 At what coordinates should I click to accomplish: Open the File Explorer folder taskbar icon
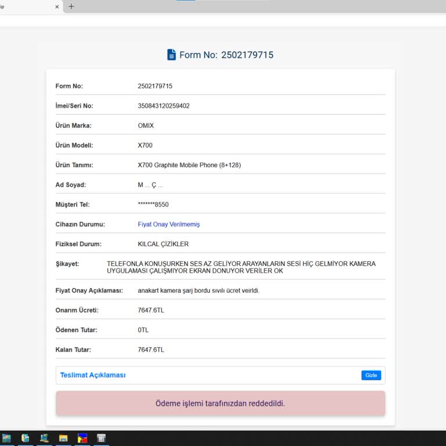tap(63, 438)
